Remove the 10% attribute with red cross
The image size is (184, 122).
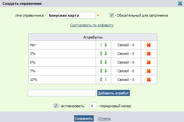149,80
